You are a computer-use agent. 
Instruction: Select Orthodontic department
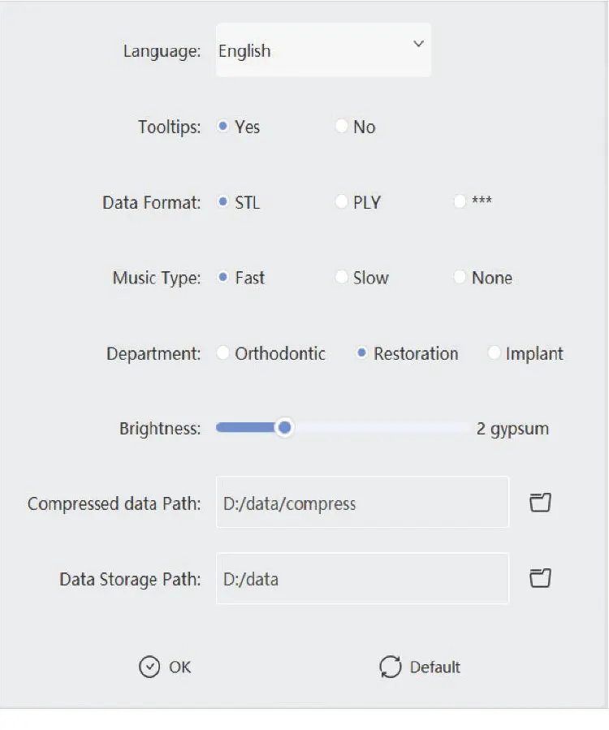click(x=223, y=353)
